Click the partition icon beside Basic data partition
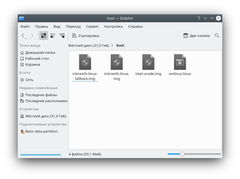 (22, 131)
